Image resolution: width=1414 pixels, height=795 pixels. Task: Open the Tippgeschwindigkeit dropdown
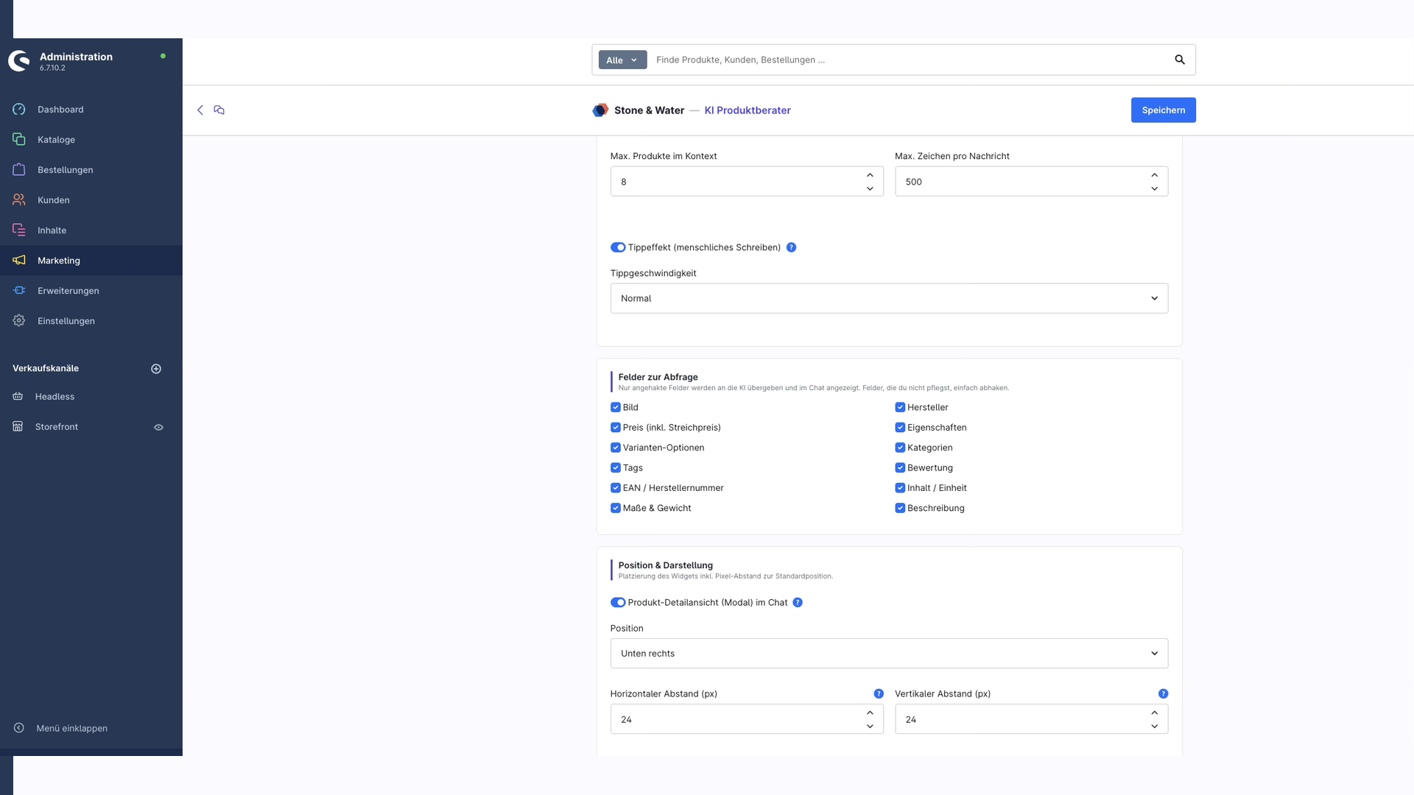[x=889, y=299]
